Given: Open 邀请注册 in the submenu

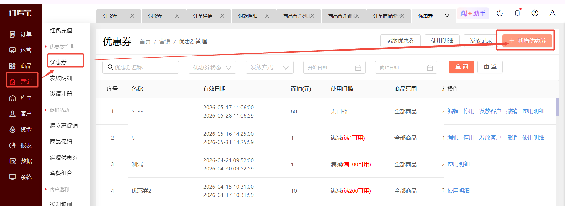Looking at the screenshot, I should [61, 94].
